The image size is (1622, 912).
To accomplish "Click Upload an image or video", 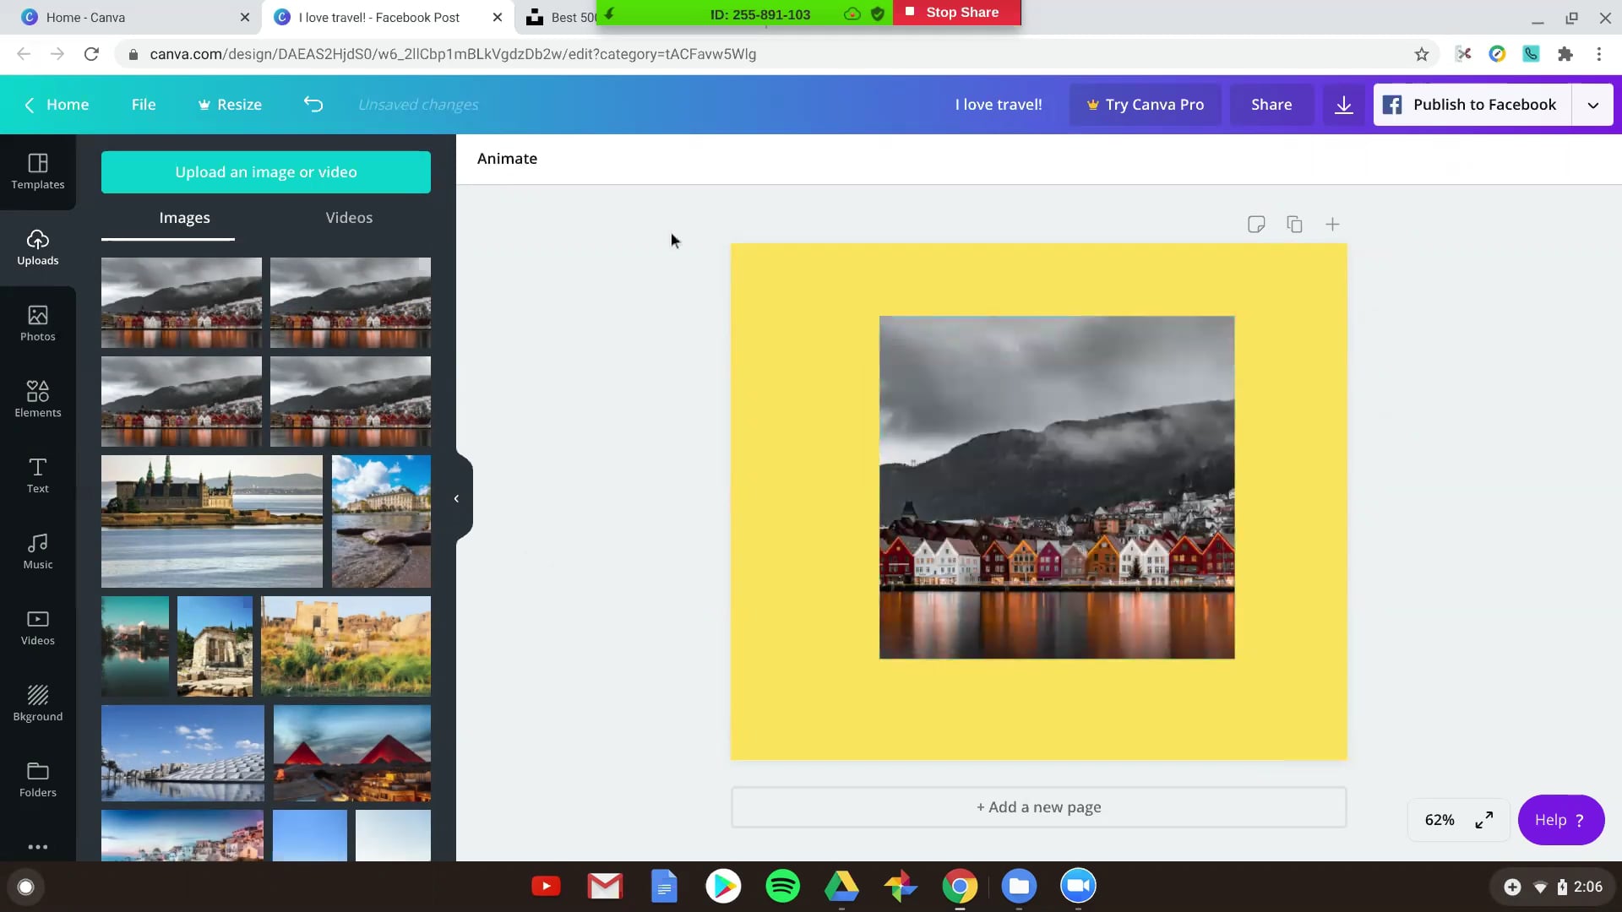I will [x=266, y=171].
